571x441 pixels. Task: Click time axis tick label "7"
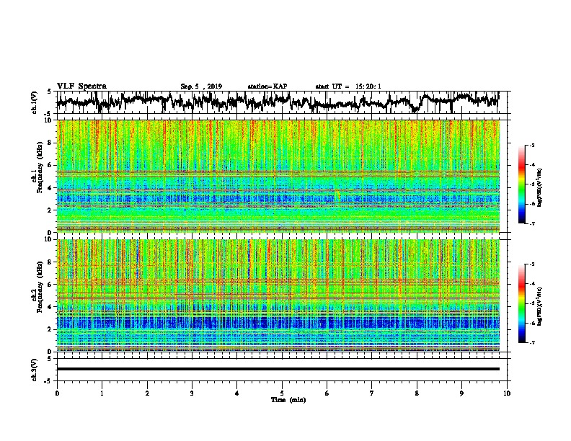click(x=372, y=393)
